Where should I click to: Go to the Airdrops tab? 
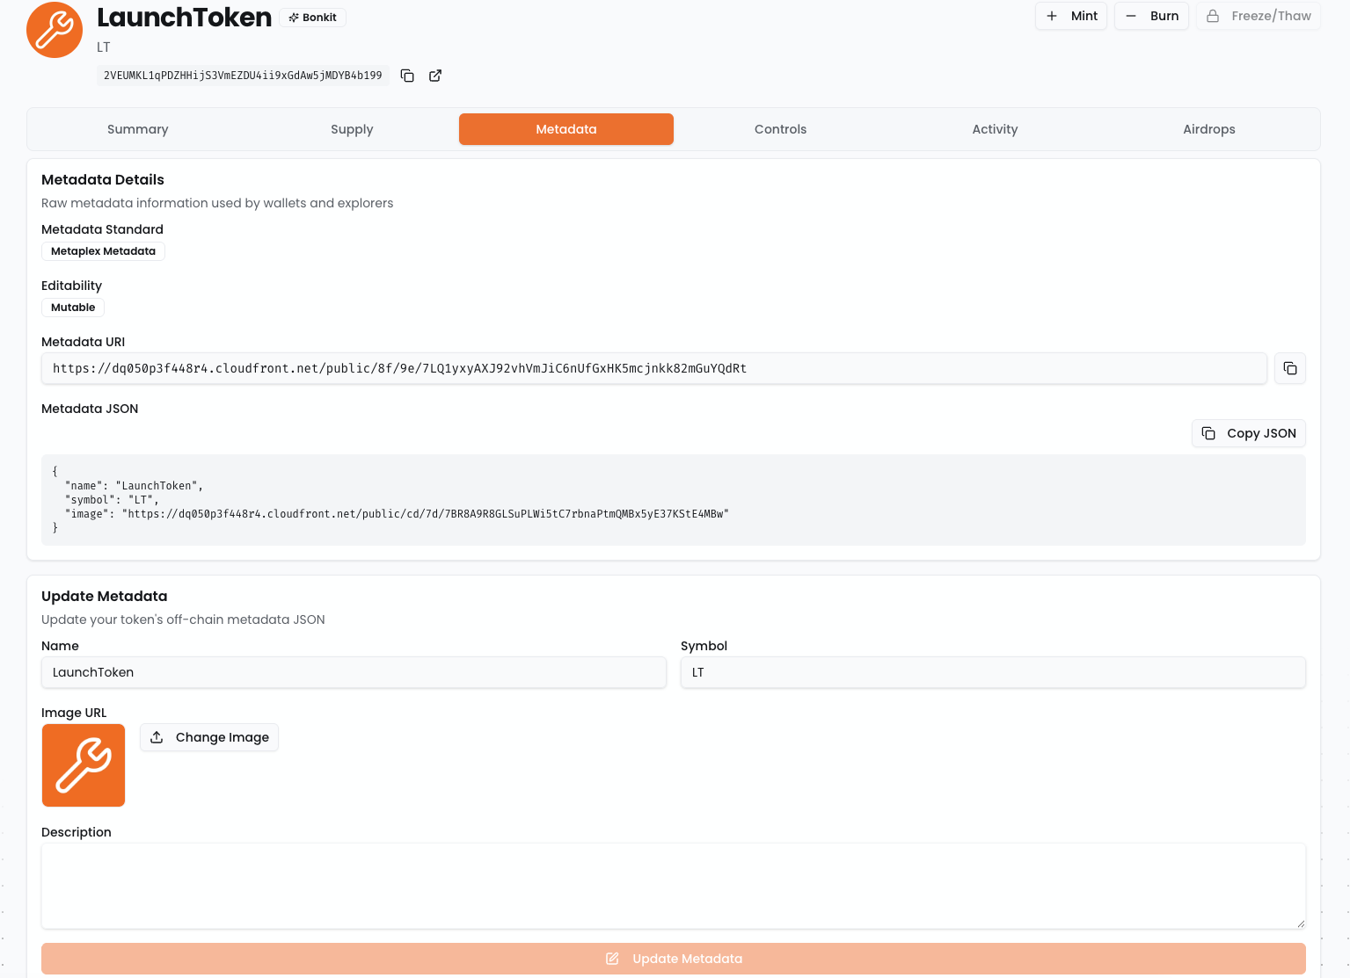[1208, 129]
